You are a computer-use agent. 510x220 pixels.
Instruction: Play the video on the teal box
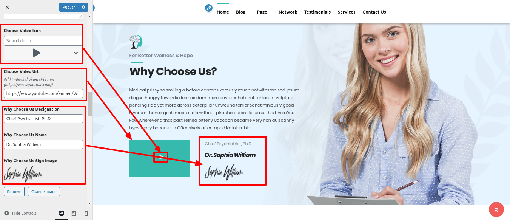coord(160,157)
